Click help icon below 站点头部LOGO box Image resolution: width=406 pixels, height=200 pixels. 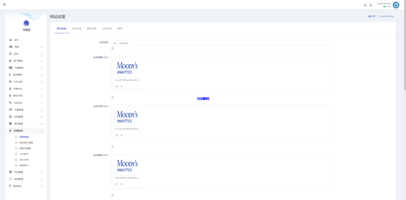113,147
